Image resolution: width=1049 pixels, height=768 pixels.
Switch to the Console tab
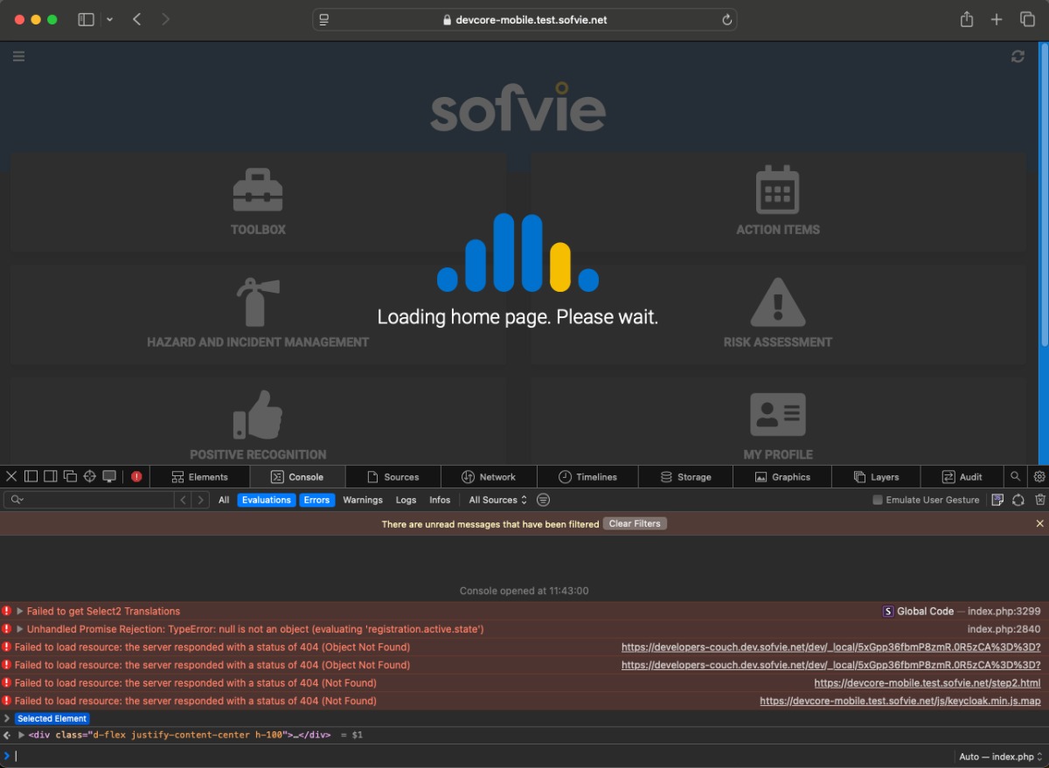coord(297,476)
